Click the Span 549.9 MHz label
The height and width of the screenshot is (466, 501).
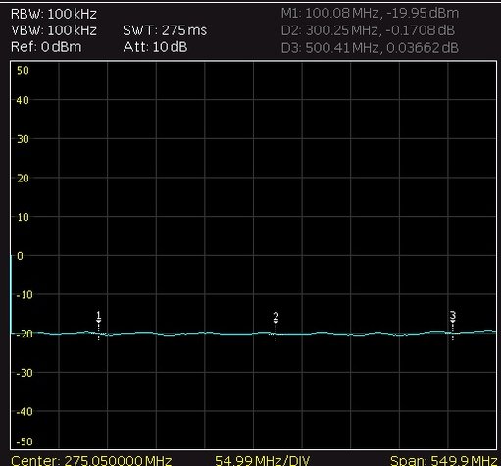tap(444, 460)
